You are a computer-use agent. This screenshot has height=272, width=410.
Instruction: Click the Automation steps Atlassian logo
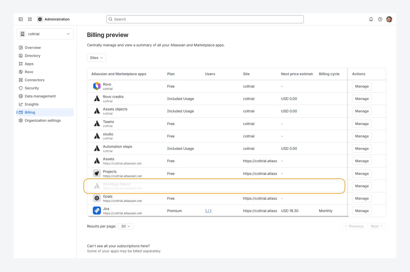coord(97,149)
